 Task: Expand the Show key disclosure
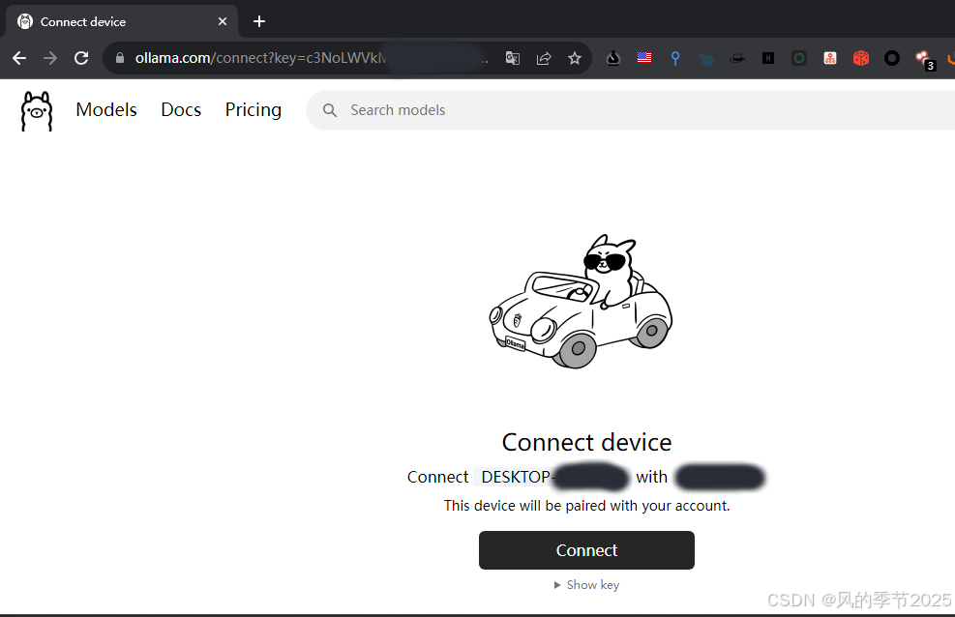[x=586, y=585]
